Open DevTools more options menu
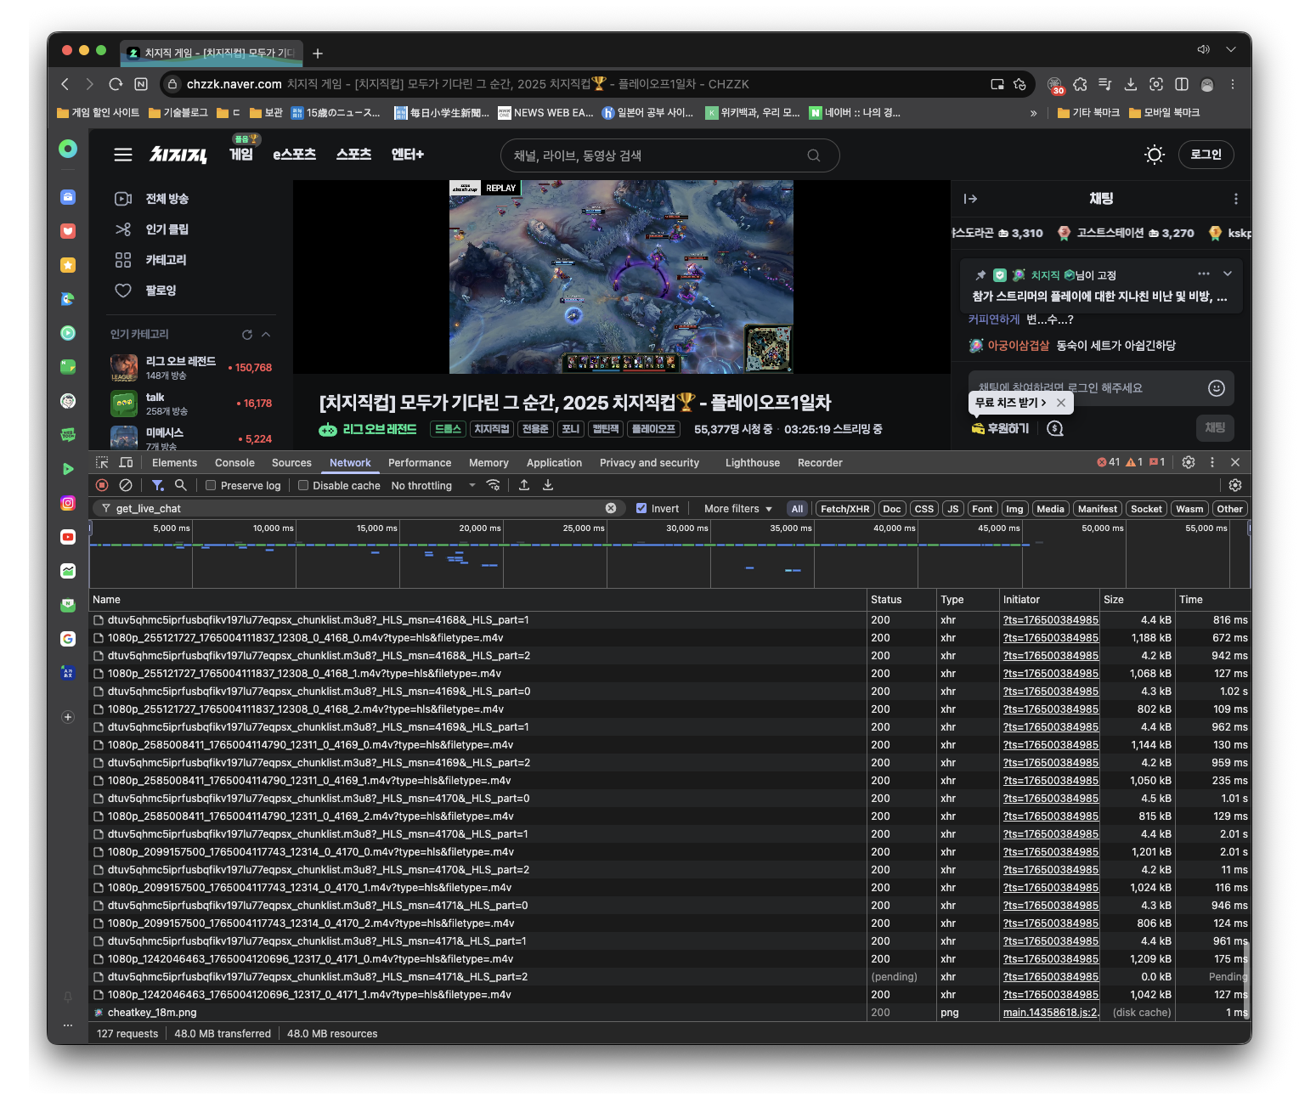Viewport: 1299px width, 1107px height. click(x=1212, y=462)
